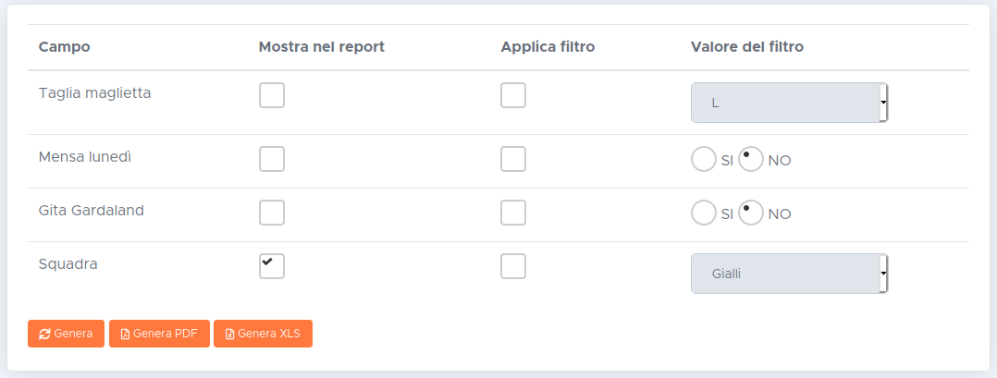Enable Mostra nel report for Taglia maglietta
Viewport: 997px width, 378px height.
coord(272,95)
